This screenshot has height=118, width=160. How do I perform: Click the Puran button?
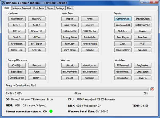[x=37, y=72]
